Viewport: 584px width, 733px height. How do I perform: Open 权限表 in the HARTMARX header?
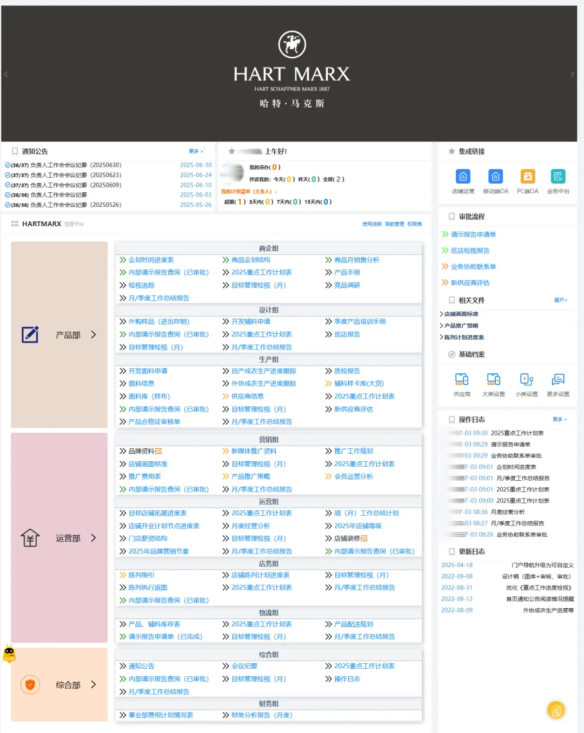pos(415,224)
